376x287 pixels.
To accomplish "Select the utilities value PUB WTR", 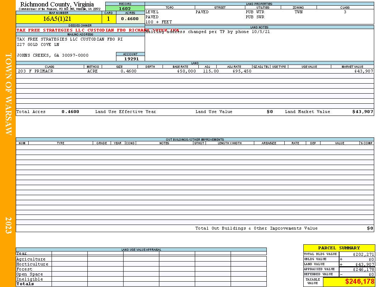I will pos(255,12).
